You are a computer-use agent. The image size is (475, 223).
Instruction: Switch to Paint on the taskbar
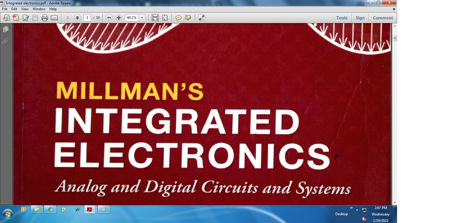104,209
